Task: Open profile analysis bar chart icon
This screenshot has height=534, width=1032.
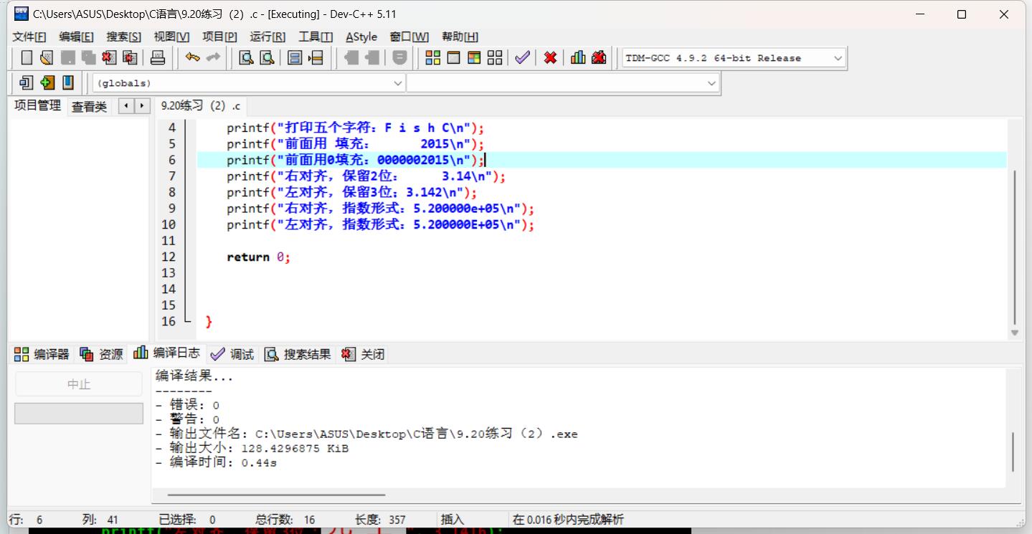Action: pos(578,58)
